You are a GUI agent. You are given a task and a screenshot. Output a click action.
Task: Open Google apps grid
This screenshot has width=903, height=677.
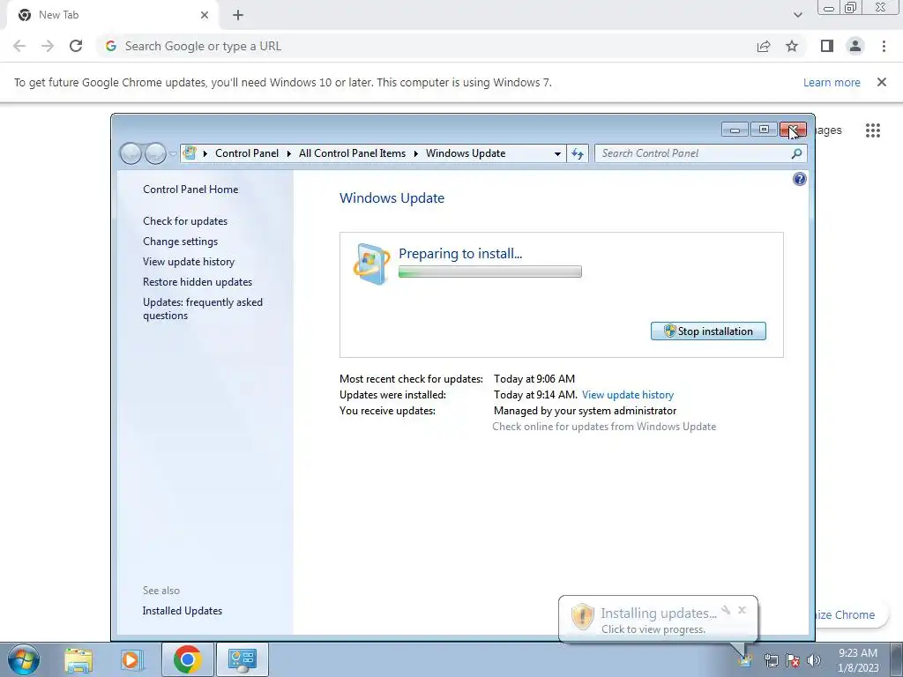873,130
